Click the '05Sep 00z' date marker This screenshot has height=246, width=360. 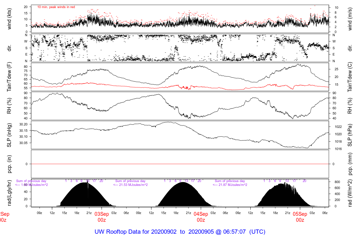300,217
